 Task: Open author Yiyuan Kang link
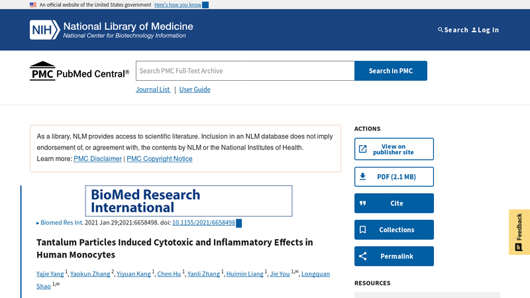click(x=134, y=274)
